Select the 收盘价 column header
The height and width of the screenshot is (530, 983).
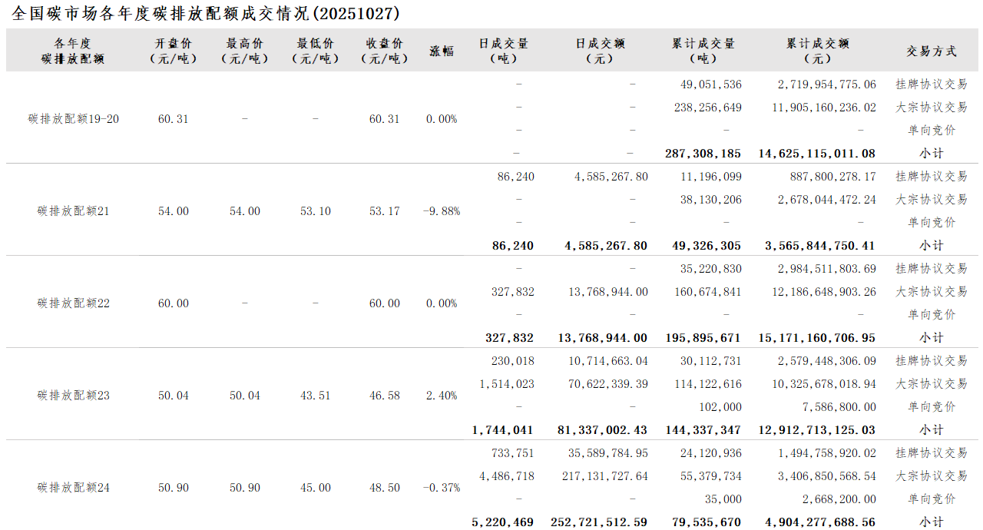point(384,51)
